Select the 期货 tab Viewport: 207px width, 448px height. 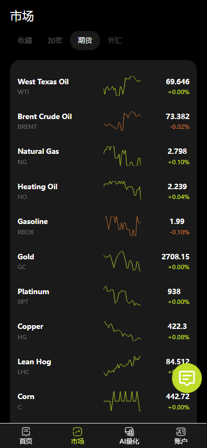[x=85, y=41]
